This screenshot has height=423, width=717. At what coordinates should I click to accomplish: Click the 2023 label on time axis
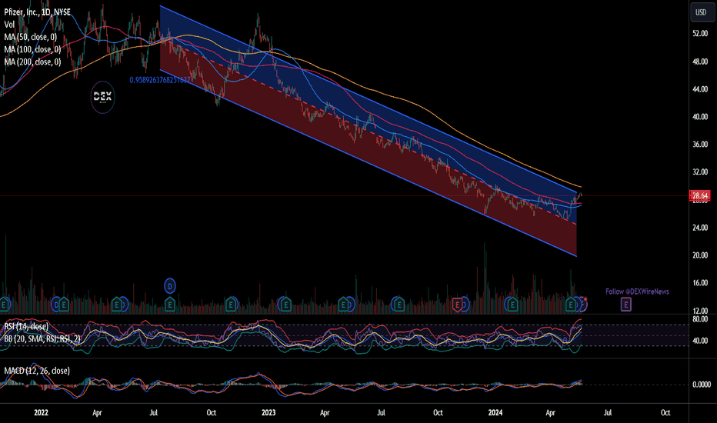pyautogui.click(x=268, y=412)
